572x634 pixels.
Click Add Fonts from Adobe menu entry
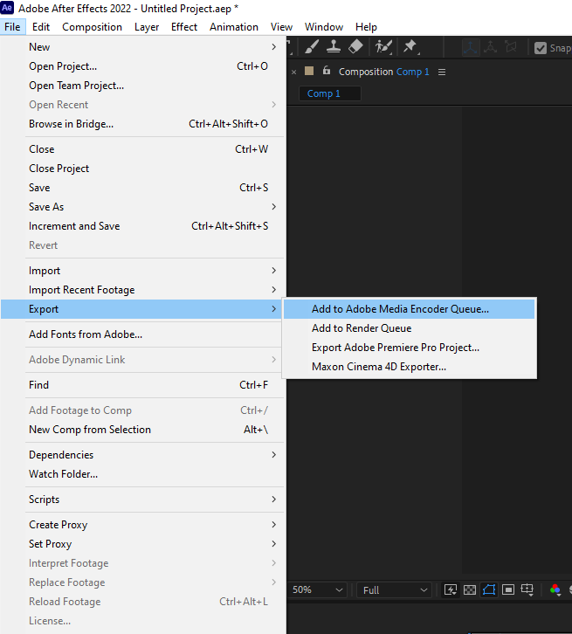coord(86,334)
